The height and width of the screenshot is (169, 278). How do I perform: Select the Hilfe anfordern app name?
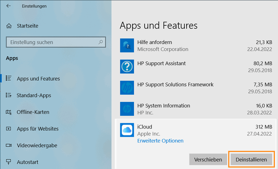click(154, 42)
